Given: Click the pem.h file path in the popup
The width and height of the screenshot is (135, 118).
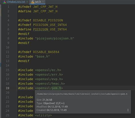Looking at the screenshot, I should click(82, 94).
